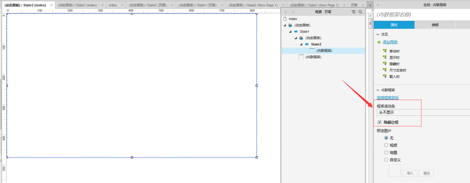This screenshot has height=183, width=470.
Task: Click the 尺寸改变时 event label
Action: tap(398, 70)
